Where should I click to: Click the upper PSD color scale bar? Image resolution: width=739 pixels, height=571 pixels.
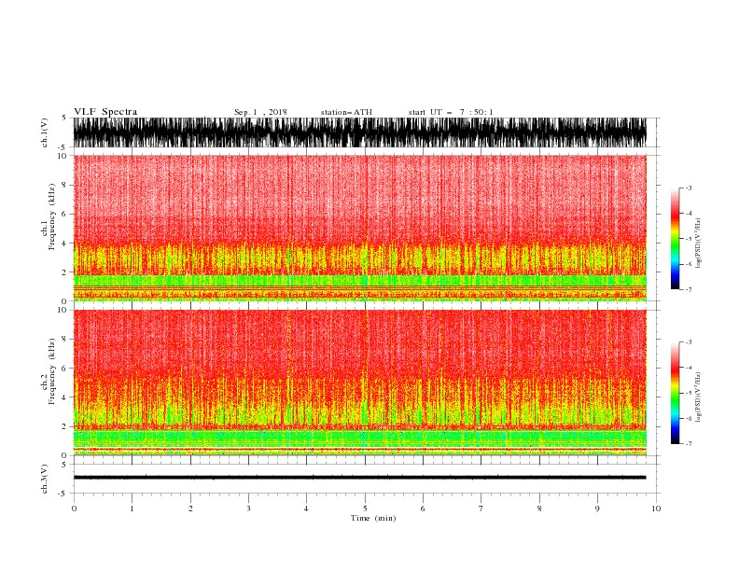click(x=675, y=239)
